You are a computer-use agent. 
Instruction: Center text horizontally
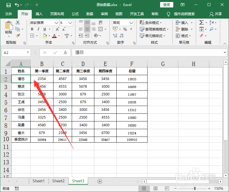pyautogui.click(x=87, y=29)
